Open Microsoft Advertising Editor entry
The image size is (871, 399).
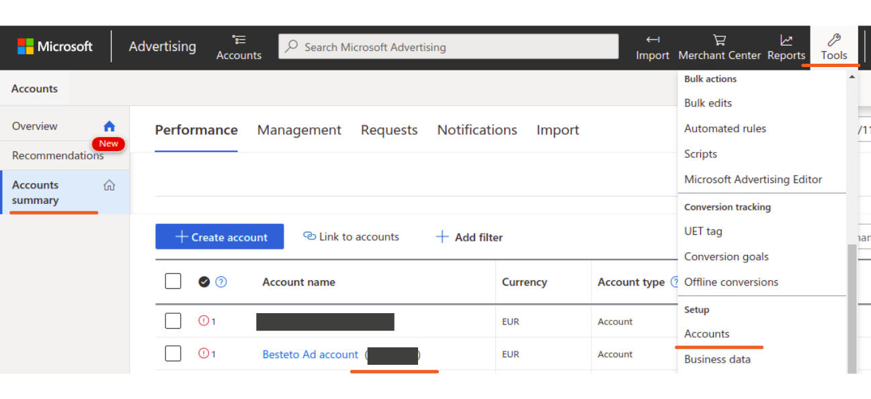pyautogui.click(x=753, y=180)
